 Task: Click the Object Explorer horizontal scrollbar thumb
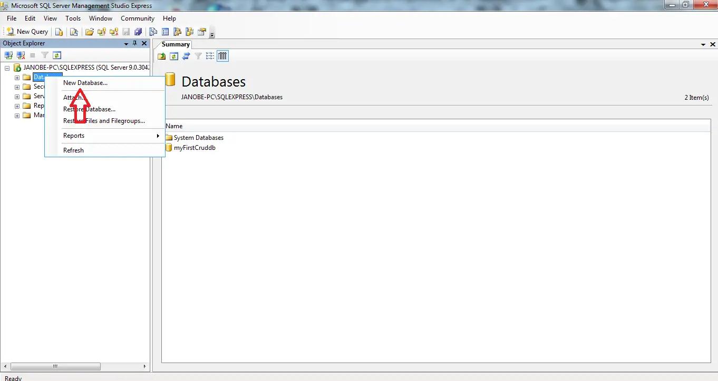55,366
